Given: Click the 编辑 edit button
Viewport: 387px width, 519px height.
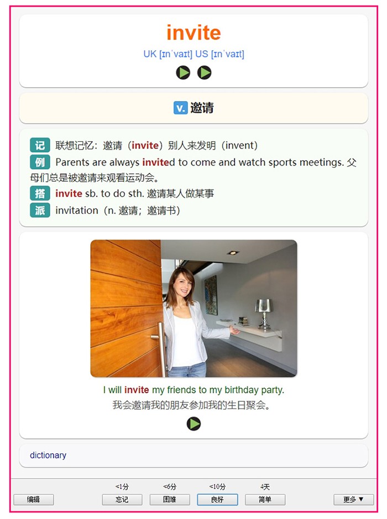Looking at the screenshot, I should pyautogui.click(x=34, y=500).
